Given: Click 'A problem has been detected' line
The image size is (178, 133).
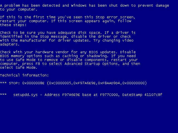Looking at the screenshot, I should pyautogui.click(x=85, y=6).
